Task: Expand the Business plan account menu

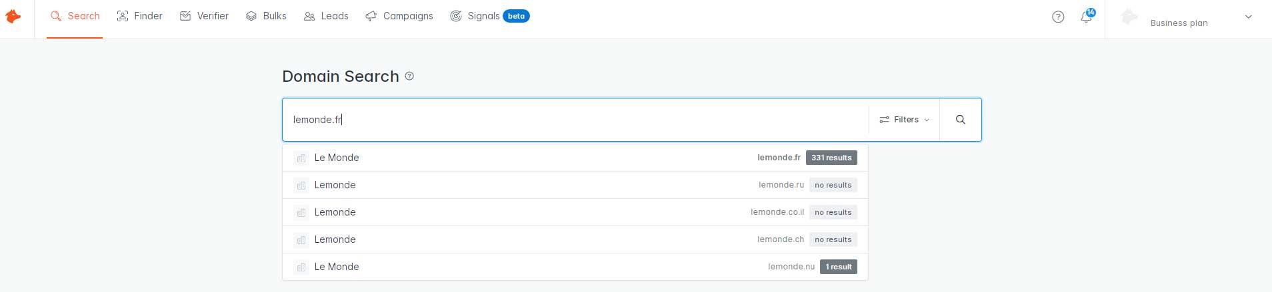Action: pyautogui.click(x=1189, y=17)
